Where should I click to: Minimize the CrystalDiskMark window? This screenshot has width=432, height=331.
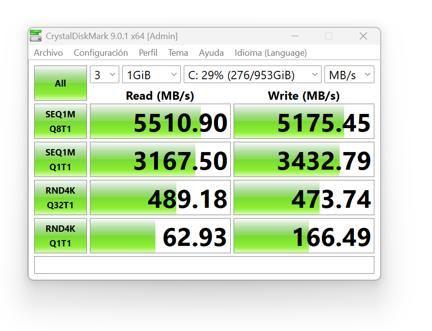[x=295, y=36]
